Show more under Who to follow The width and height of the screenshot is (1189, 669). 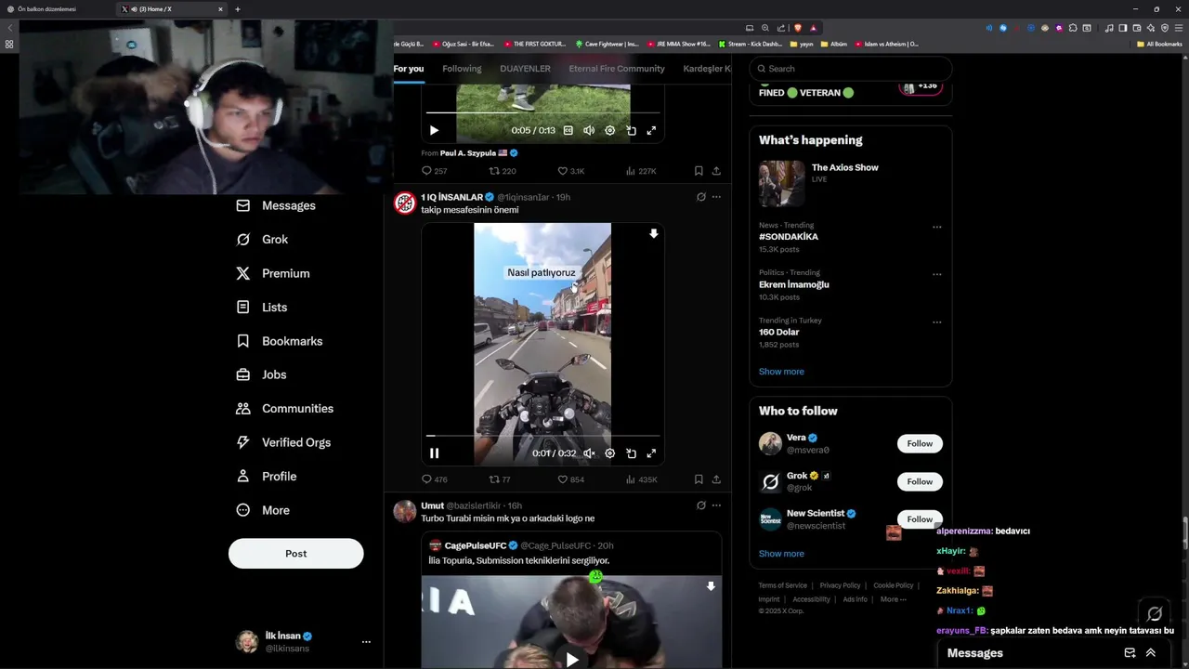click(x=781, y=554)
